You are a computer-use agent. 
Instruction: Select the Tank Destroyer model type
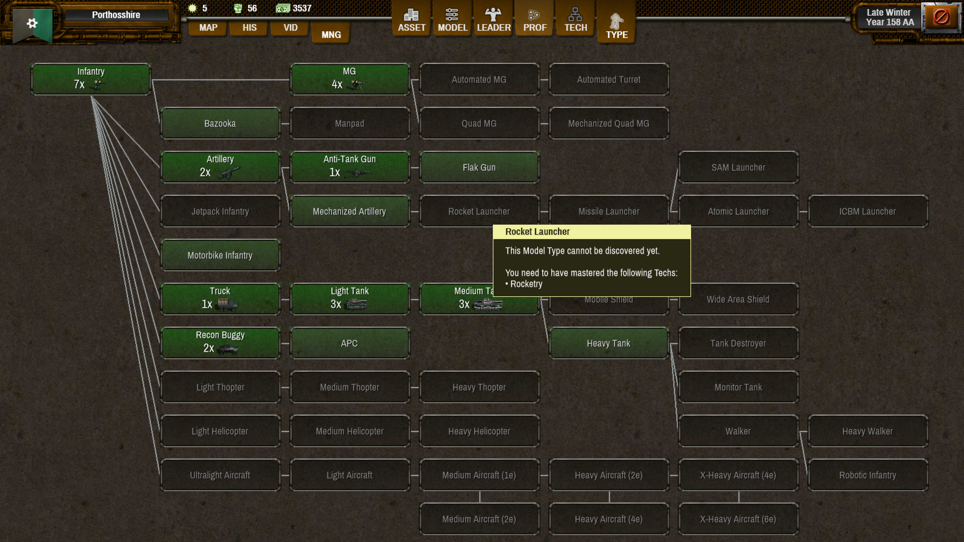738,343
